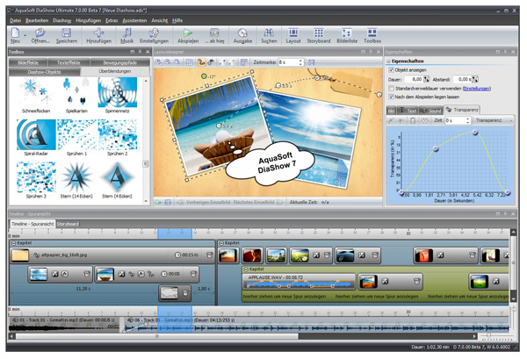This screenshot has height=359, width=527.
Task: Open the Bewegungspfade toolbox category
Action: tap(118, 64)
